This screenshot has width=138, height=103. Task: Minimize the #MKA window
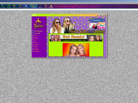click(x=100, y=15)
